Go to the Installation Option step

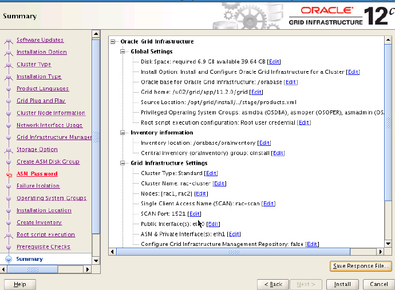pyautogui.click(x=42, y=52)
